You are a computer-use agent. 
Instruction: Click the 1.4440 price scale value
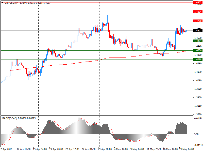pos(198,46)
